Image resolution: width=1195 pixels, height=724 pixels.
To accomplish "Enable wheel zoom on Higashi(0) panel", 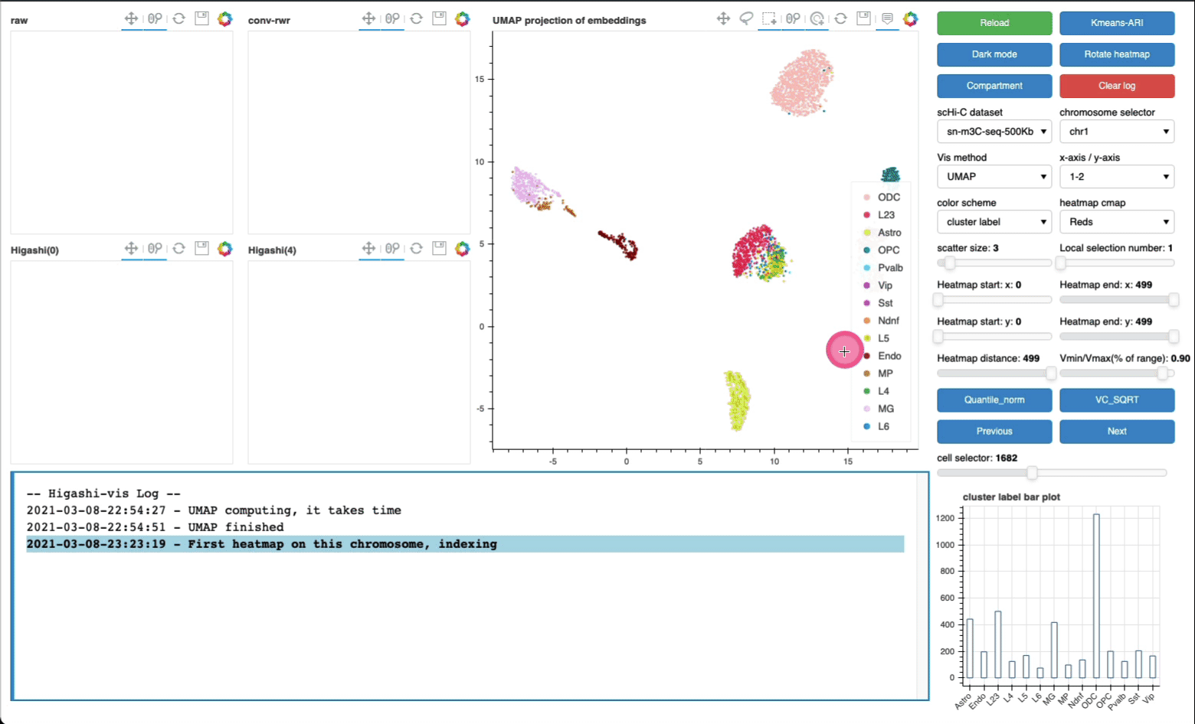I will (x=156, y=249).
